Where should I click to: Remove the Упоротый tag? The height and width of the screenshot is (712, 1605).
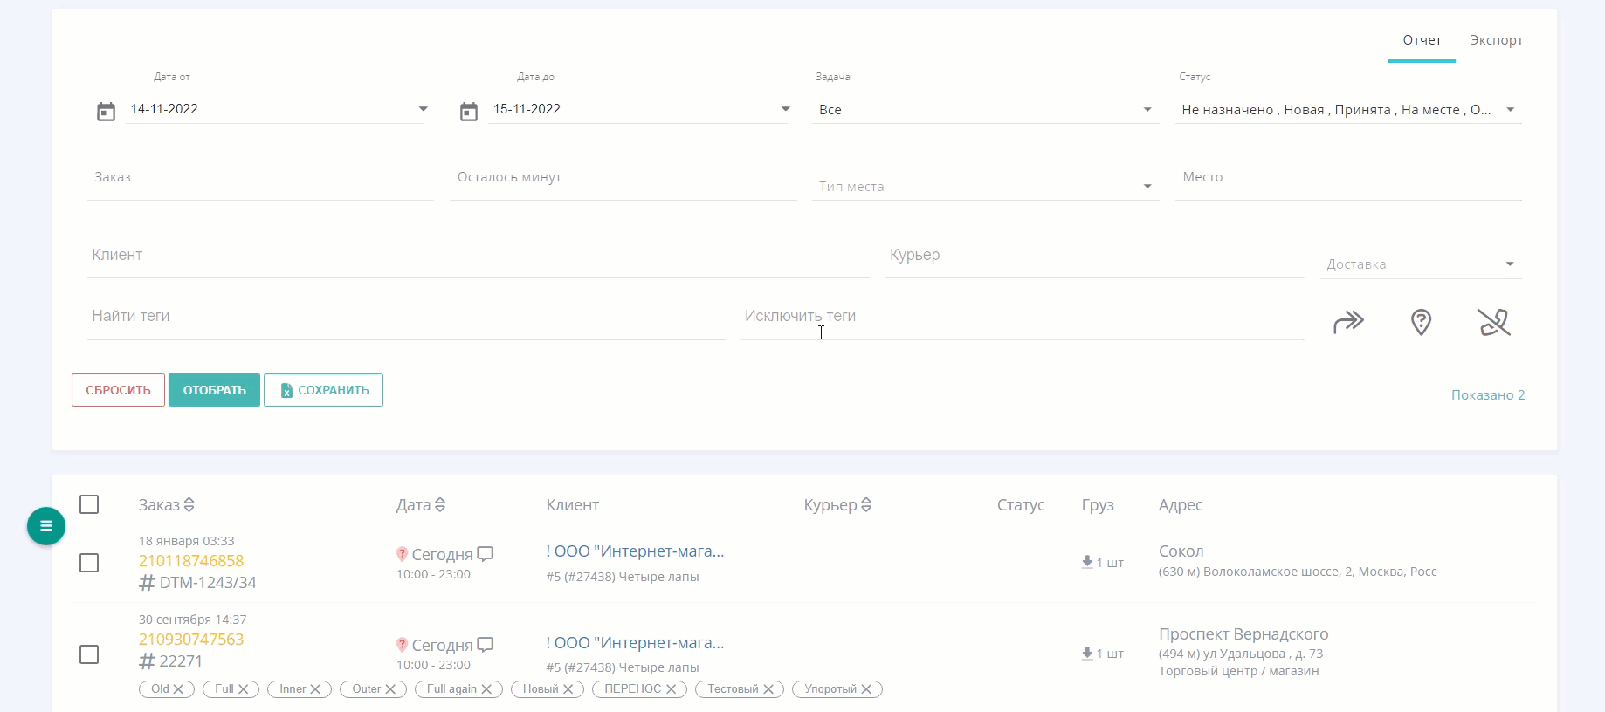(866, 689)
